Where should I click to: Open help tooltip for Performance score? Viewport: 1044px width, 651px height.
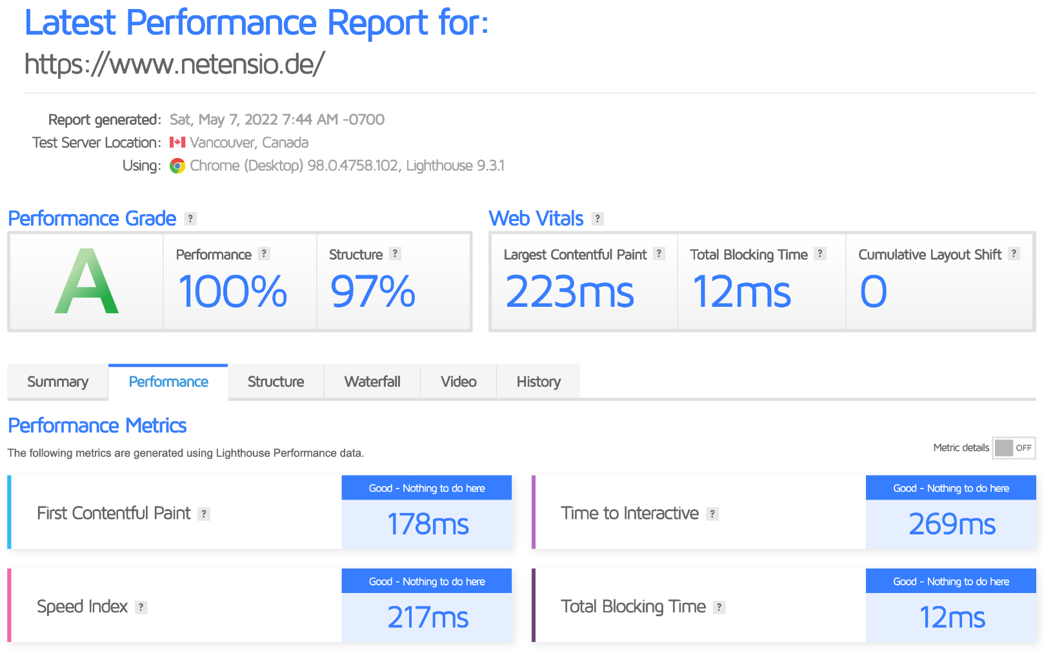coord(264,254)
